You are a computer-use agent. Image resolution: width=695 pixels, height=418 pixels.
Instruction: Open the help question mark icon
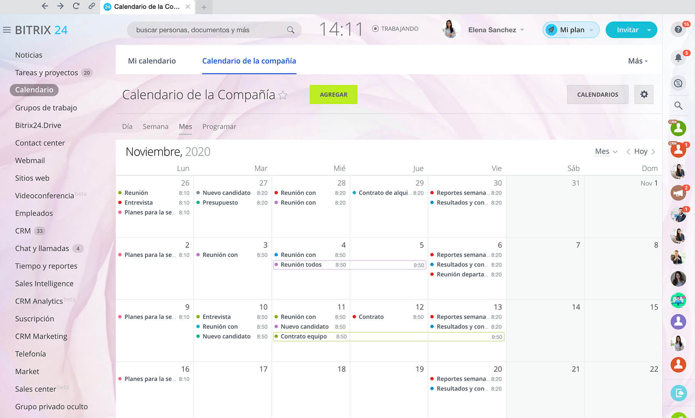678,30
